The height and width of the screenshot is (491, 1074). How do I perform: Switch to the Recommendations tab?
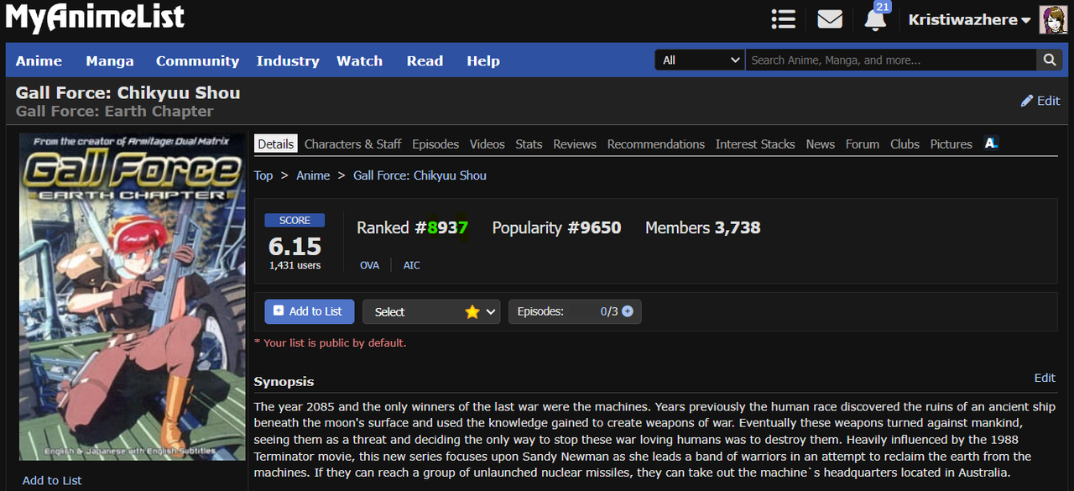point(656,144)
